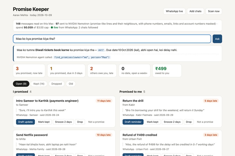Drop Kabir's drill return promise
The height and width of the screenshot is (156, 235).
[189, 122]
